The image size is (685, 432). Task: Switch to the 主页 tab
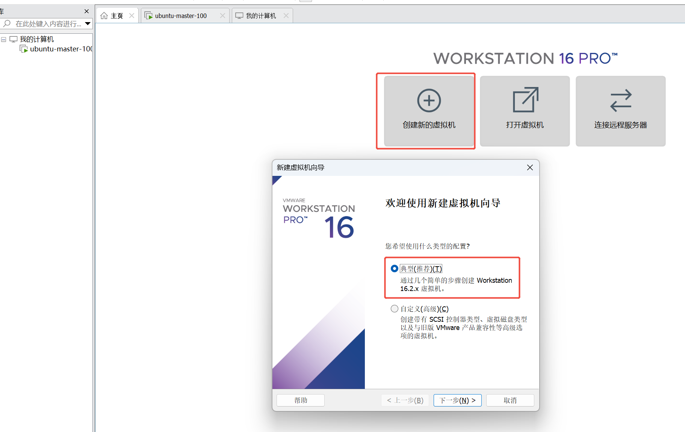coord(117,16)
